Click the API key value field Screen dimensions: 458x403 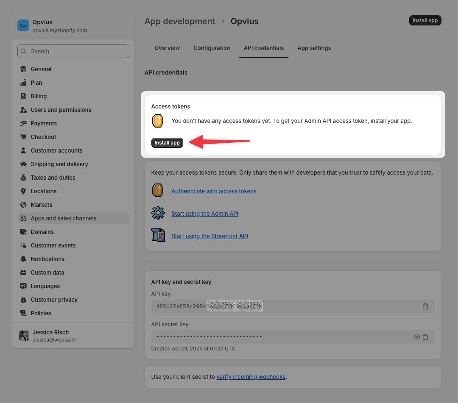(x=293, y=306)
